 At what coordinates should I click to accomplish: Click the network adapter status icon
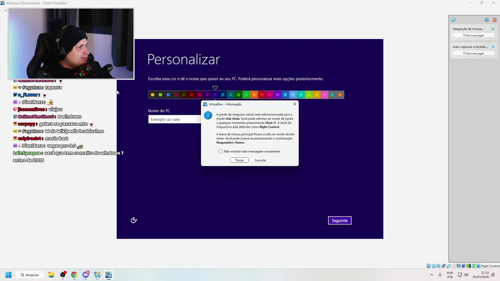(443, 266)
